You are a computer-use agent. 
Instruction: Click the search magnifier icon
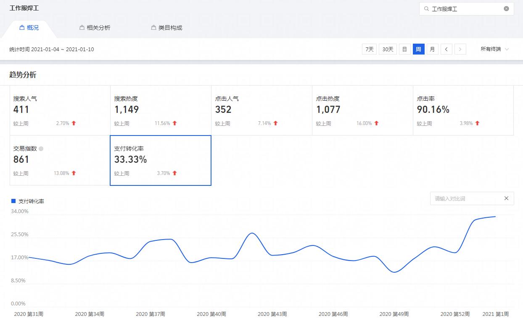[427, 9]
